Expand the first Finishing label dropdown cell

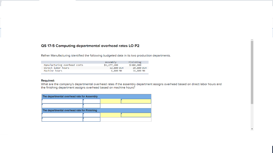pos(62,115)
